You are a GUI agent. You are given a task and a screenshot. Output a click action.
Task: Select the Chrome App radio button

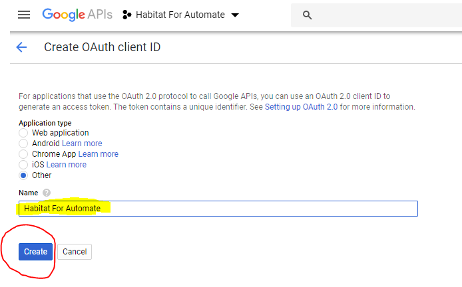pyautogui.click(x=23, y=154)
